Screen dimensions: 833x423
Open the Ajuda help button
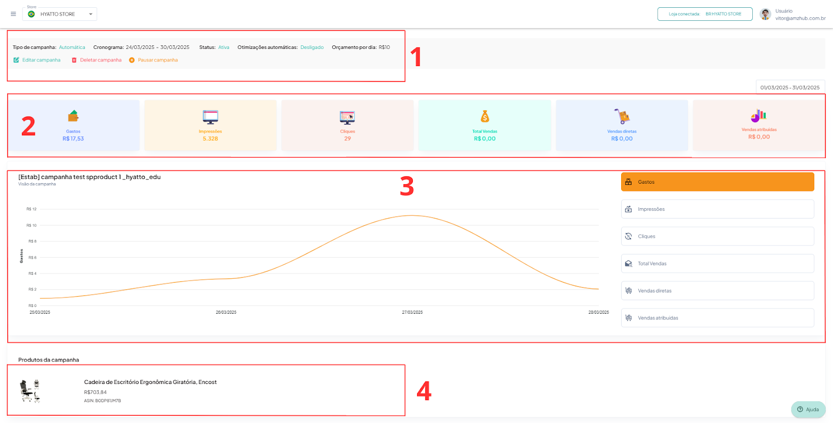[809, 409]
